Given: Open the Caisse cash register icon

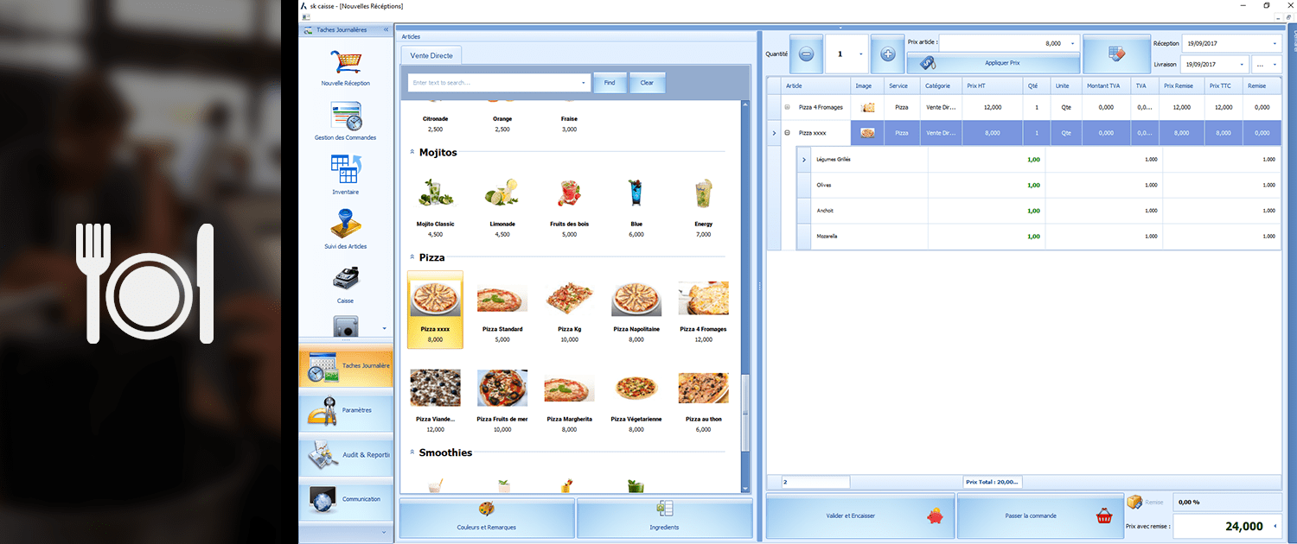Looking at the screenshot, I should [345, 279].
